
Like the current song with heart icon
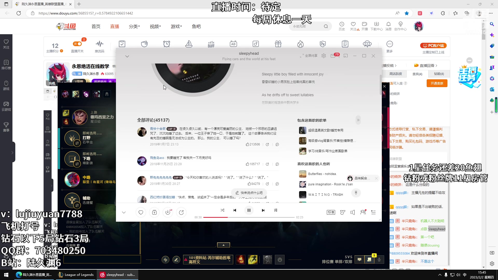point(141,213)
